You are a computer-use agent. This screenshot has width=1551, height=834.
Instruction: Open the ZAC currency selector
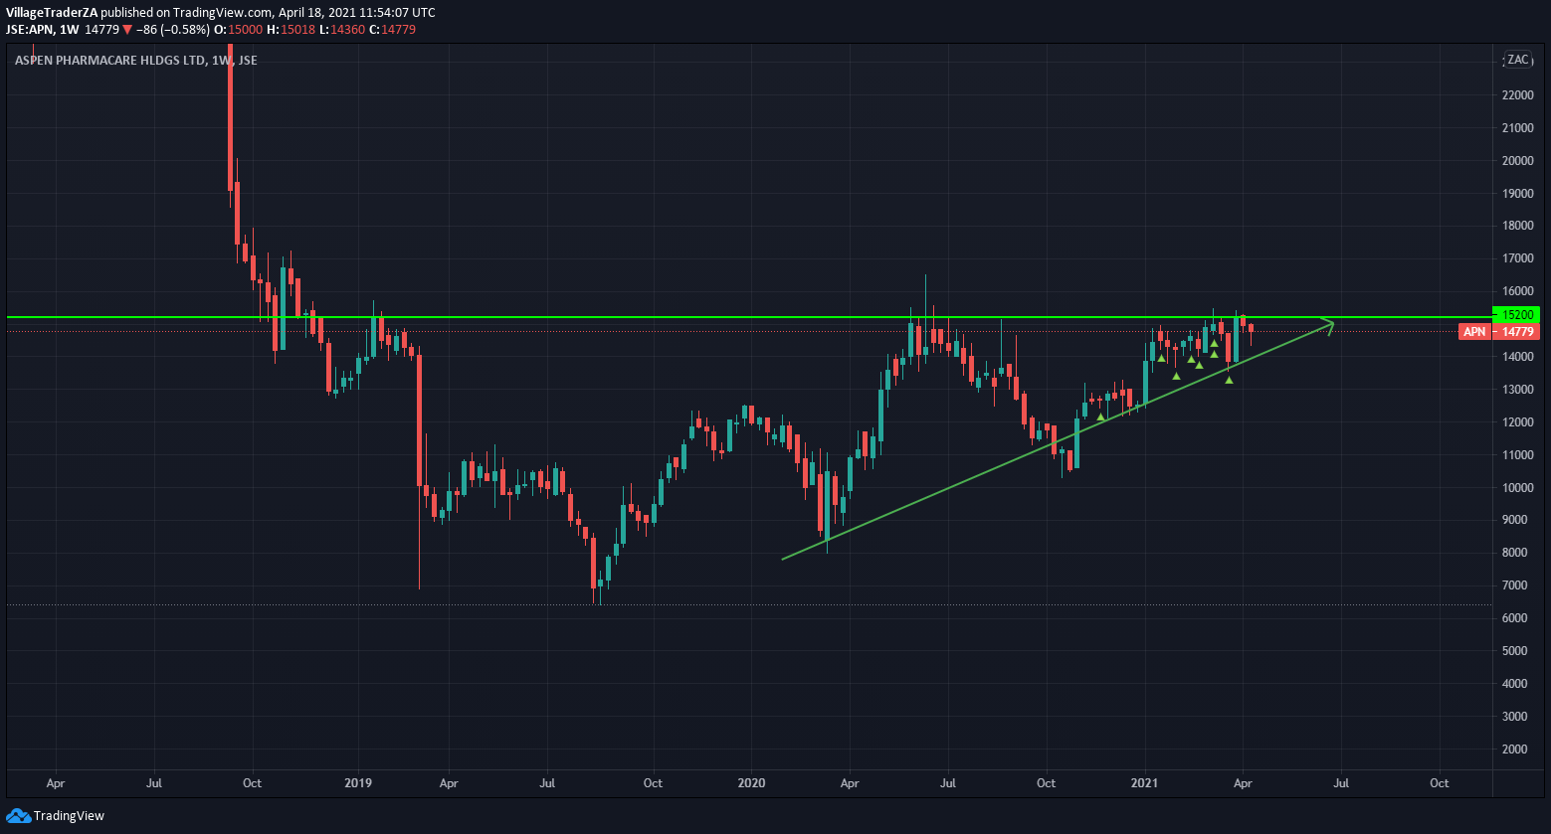(x=1517, y=60)
